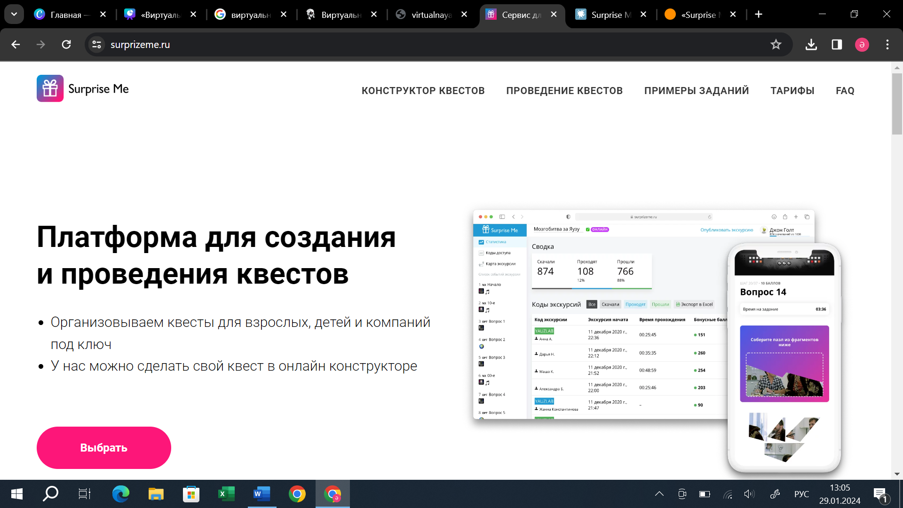Go to КОНСТРУКТОР КВЕСТОВ section
The height and width of the screenshot is (508, 903).
point(423,91)
